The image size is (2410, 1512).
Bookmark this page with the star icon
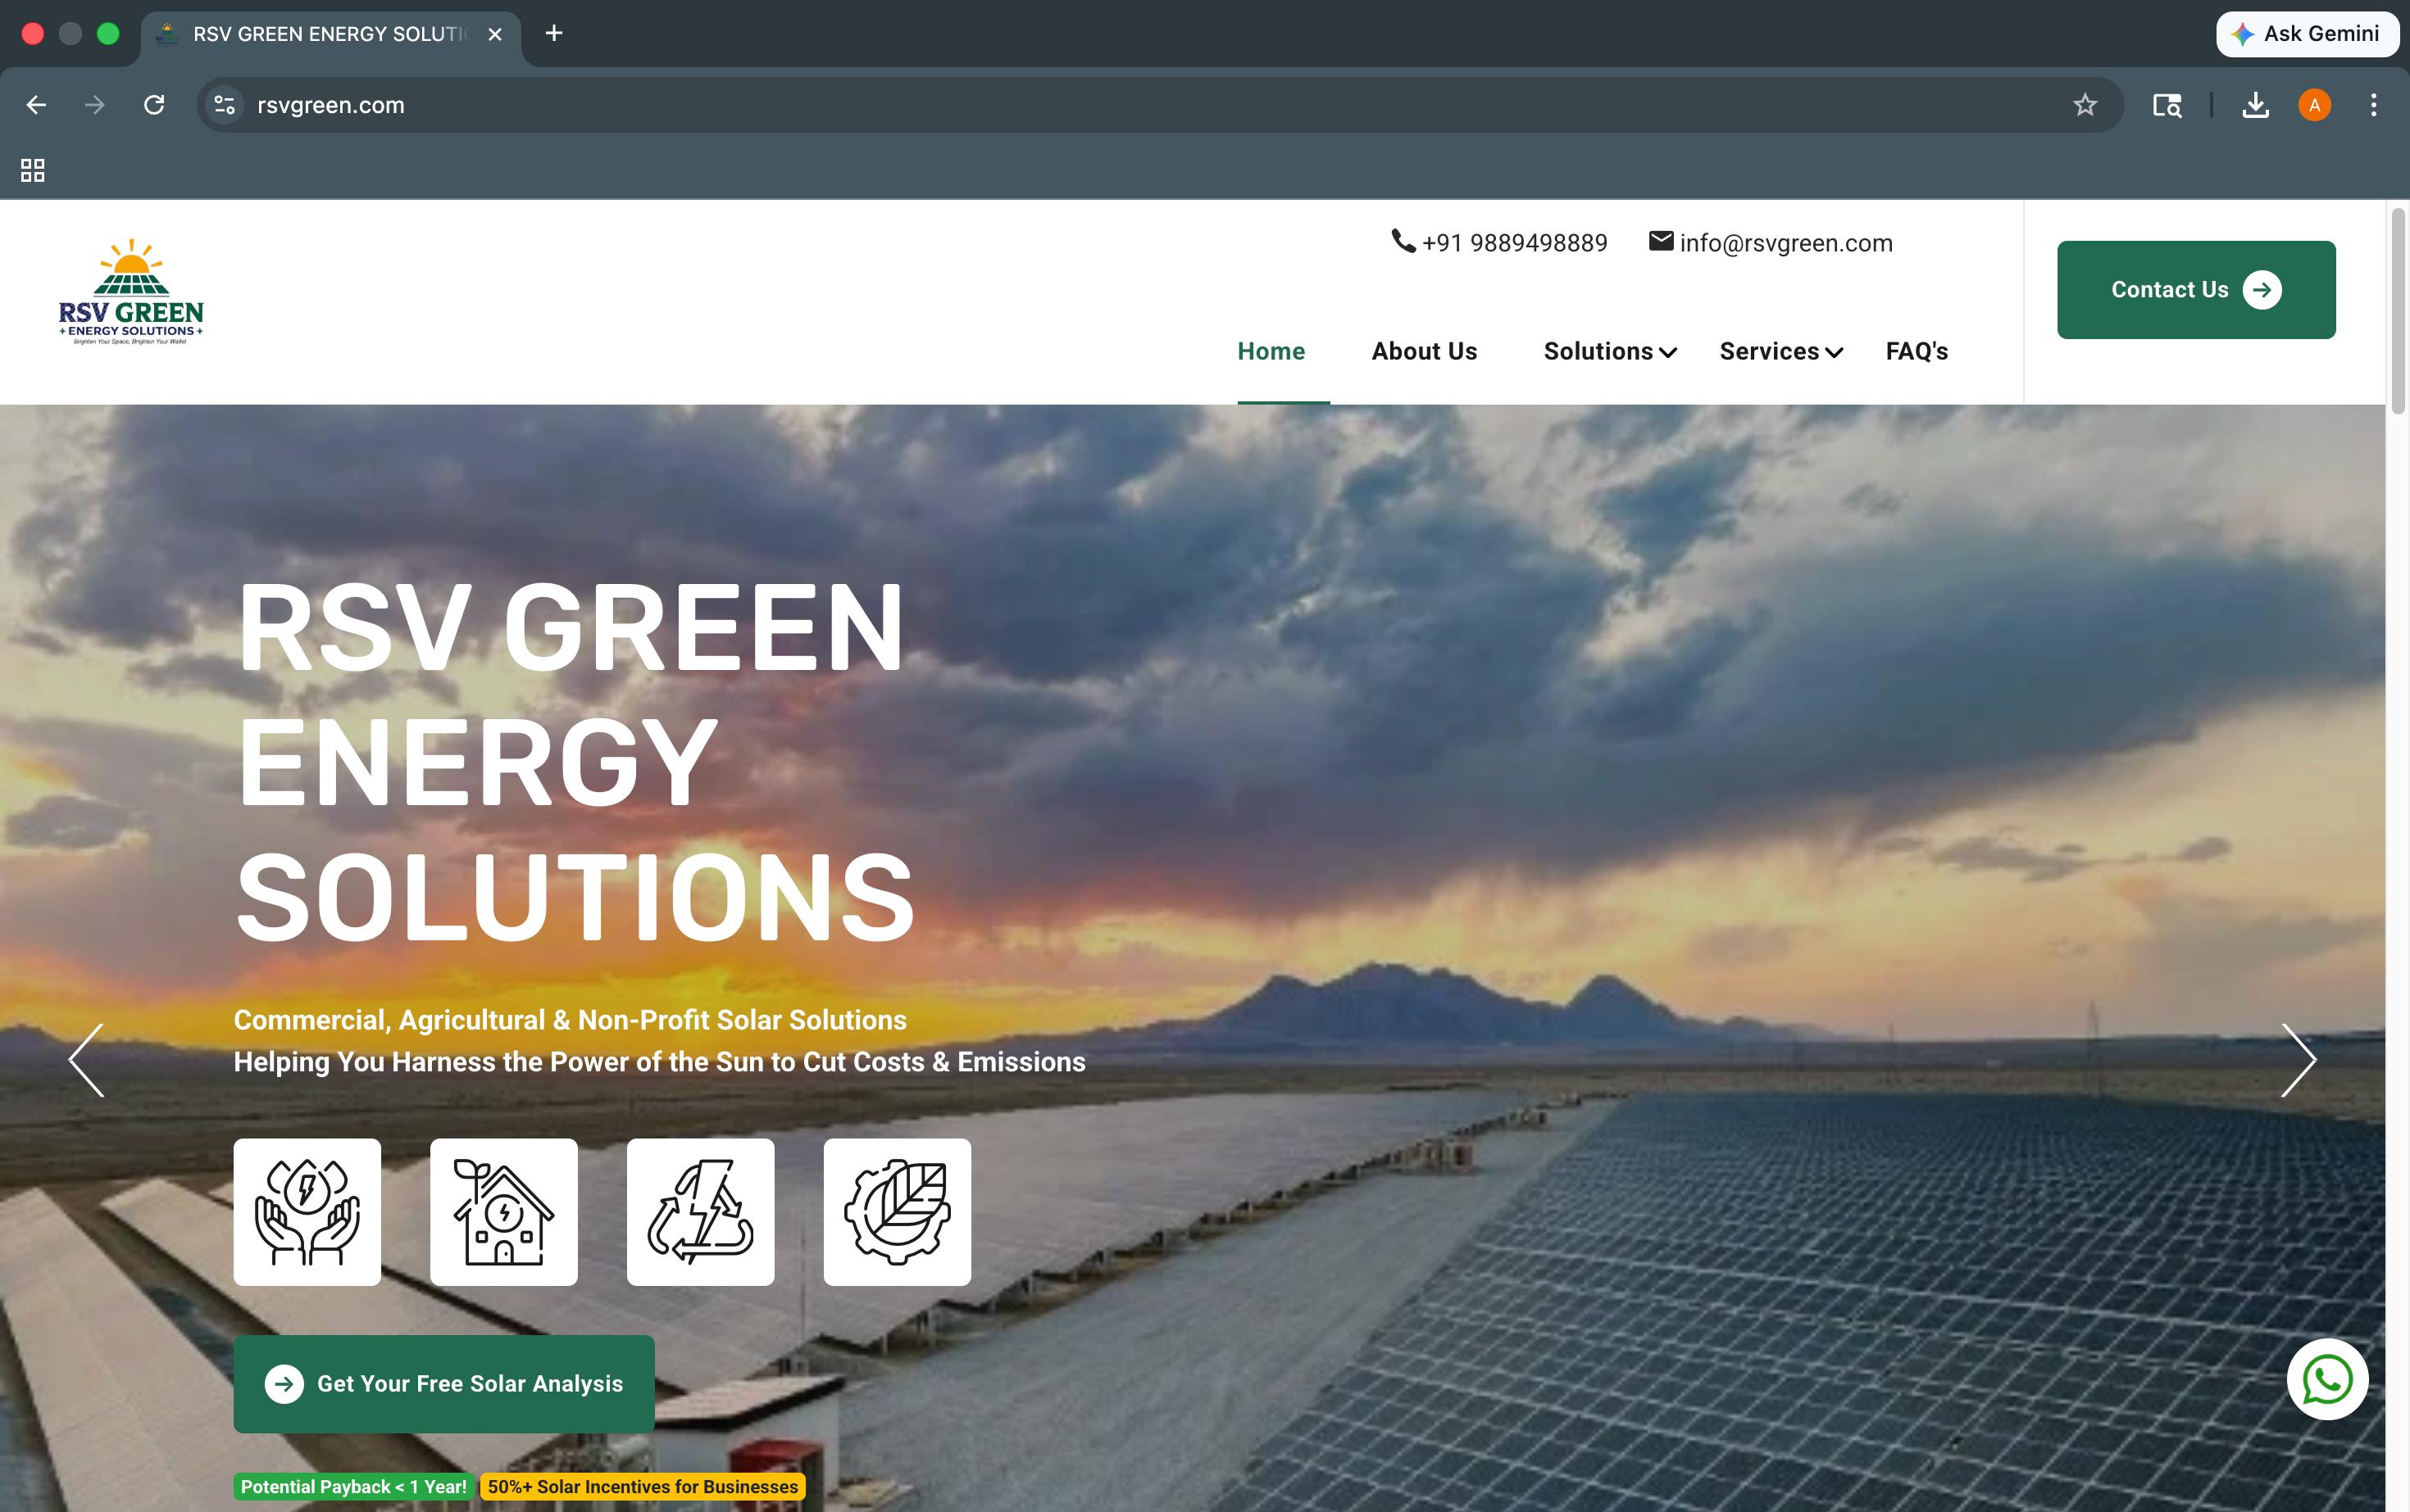click(2085, 105)
